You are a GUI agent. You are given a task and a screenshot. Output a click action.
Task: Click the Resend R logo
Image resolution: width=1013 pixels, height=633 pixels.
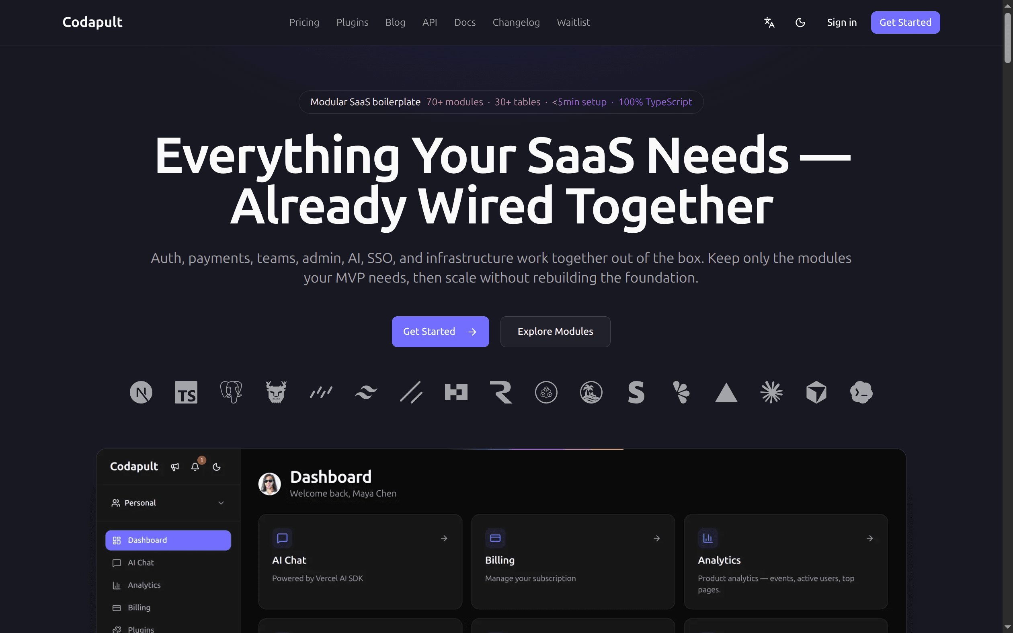pos(501,392)
